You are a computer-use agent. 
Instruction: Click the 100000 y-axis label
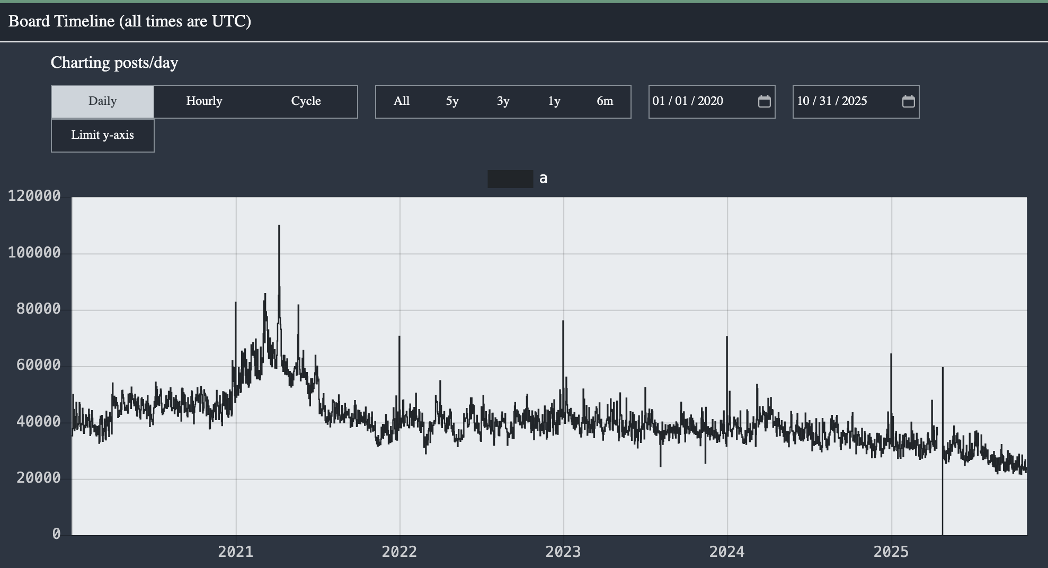tap(34, 253)
